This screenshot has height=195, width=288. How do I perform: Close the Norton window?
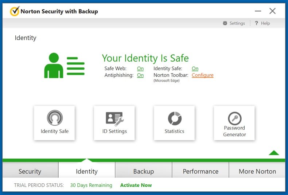(272, 11)
